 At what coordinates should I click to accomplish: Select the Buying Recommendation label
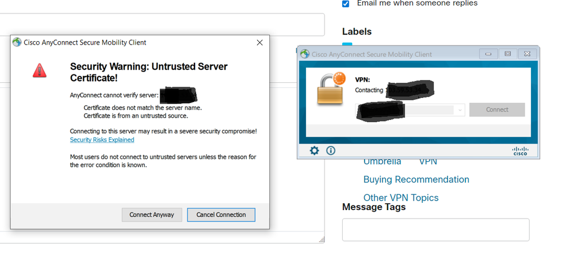click(416, 180)
